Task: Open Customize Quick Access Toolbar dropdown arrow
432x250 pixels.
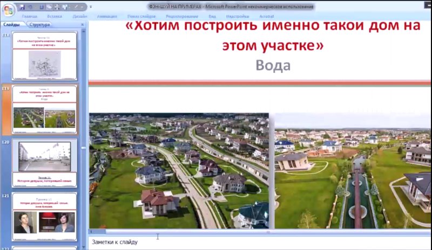Action: (91, 6)
